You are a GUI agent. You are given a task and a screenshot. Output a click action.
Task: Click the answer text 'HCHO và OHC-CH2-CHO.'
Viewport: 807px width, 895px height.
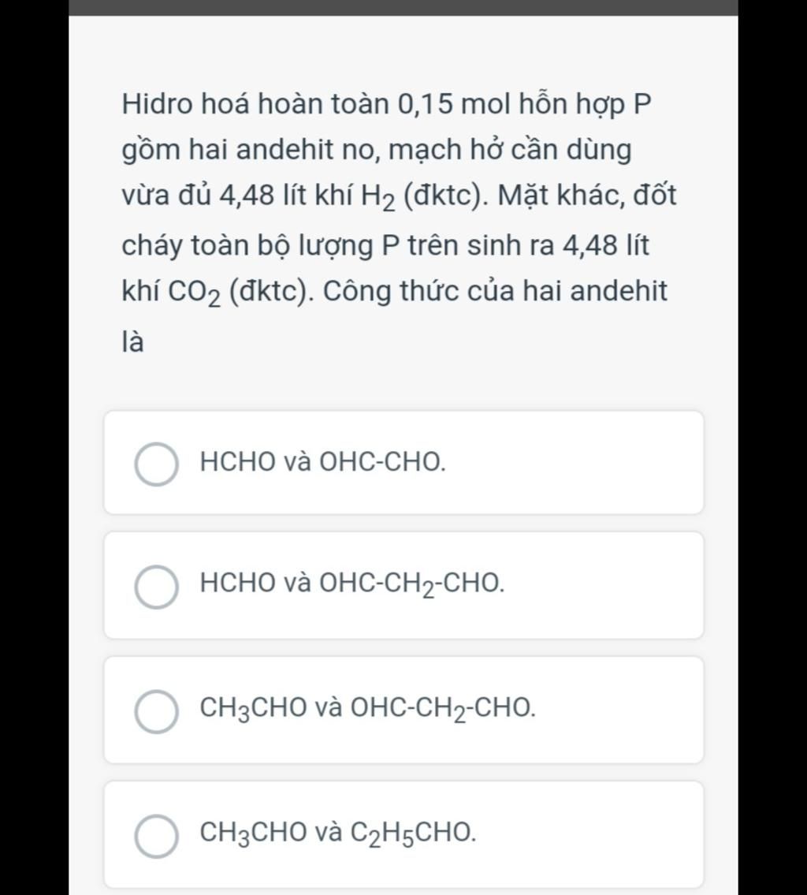[352, 584]
